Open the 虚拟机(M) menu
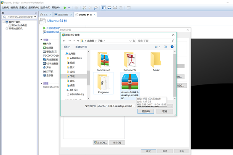 pos(34,8)
